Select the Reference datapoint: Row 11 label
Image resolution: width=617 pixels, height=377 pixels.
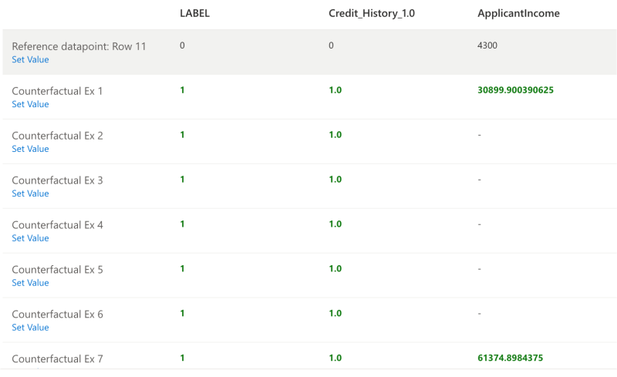tap(79, 46)
